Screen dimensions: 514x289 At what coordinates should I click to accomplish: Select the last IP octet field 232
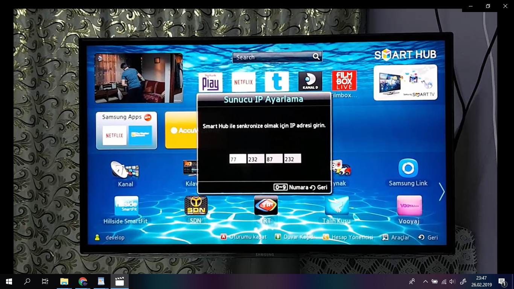pyautogui.click(x=292, y=158)
